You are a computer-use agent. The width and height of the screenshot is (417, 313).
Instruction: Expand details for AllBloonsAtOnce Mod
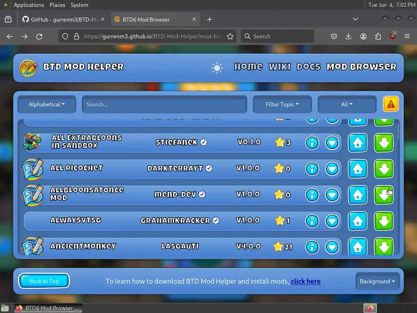click(332, 195)
